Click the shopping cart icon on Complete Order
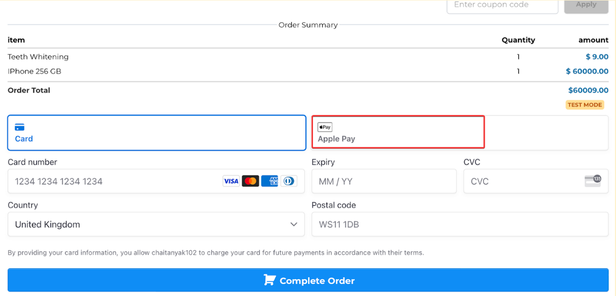The width and height of the screenshot is (616, 296). tap(269, 280)
